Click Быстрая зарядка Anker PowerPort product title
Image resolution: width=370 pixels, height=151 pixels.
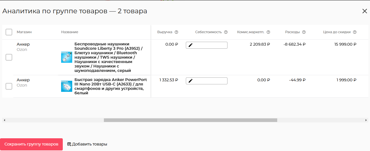[111, 86]
